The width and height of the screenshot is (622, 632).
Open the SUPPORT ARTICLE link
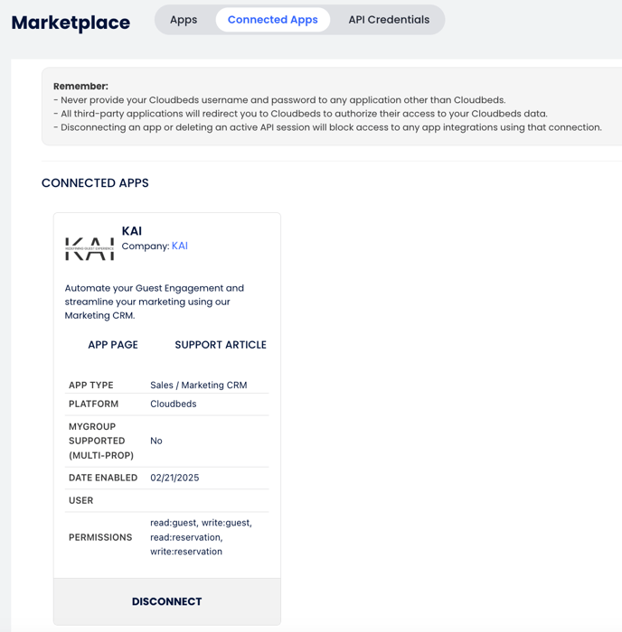pyautogui.click(x=221, y=345)
